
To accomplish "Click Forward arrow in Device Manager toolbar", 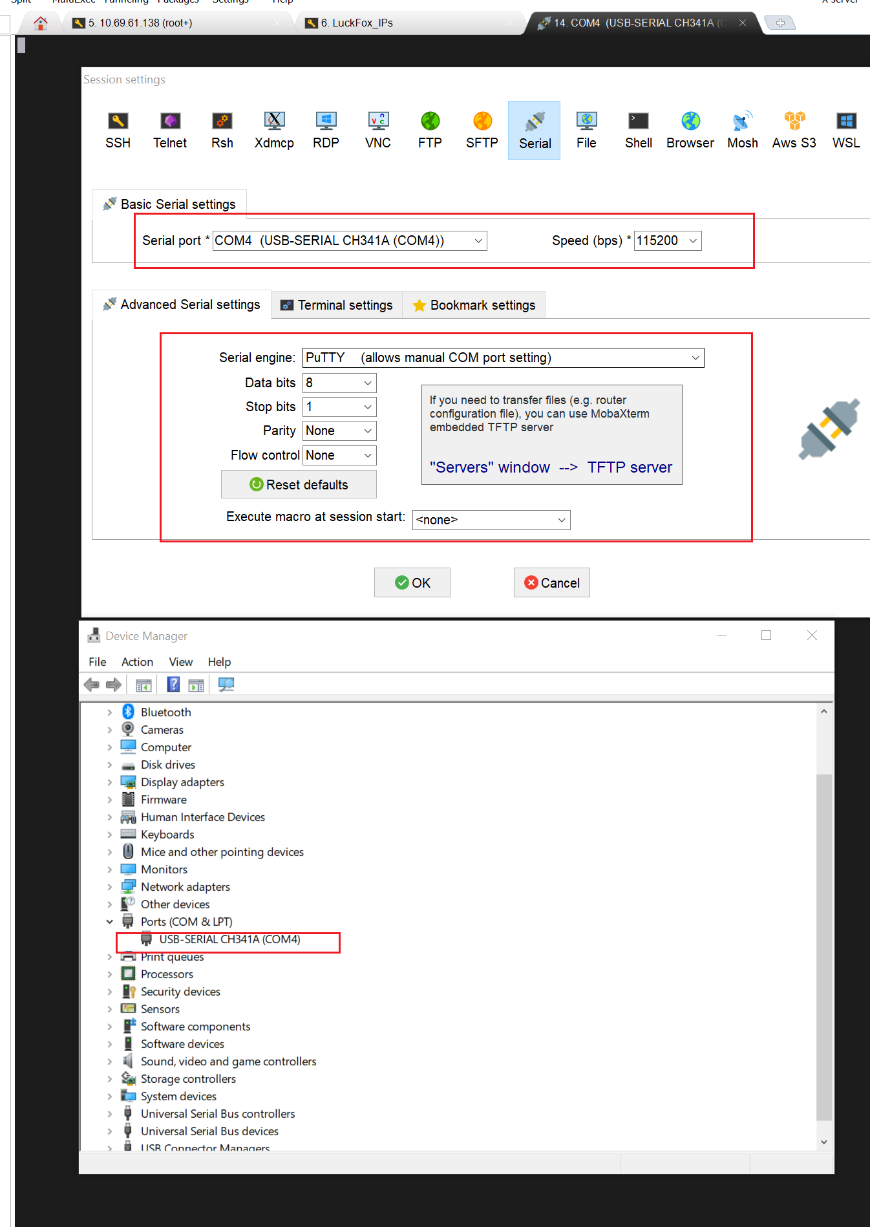I will point(114,685).
